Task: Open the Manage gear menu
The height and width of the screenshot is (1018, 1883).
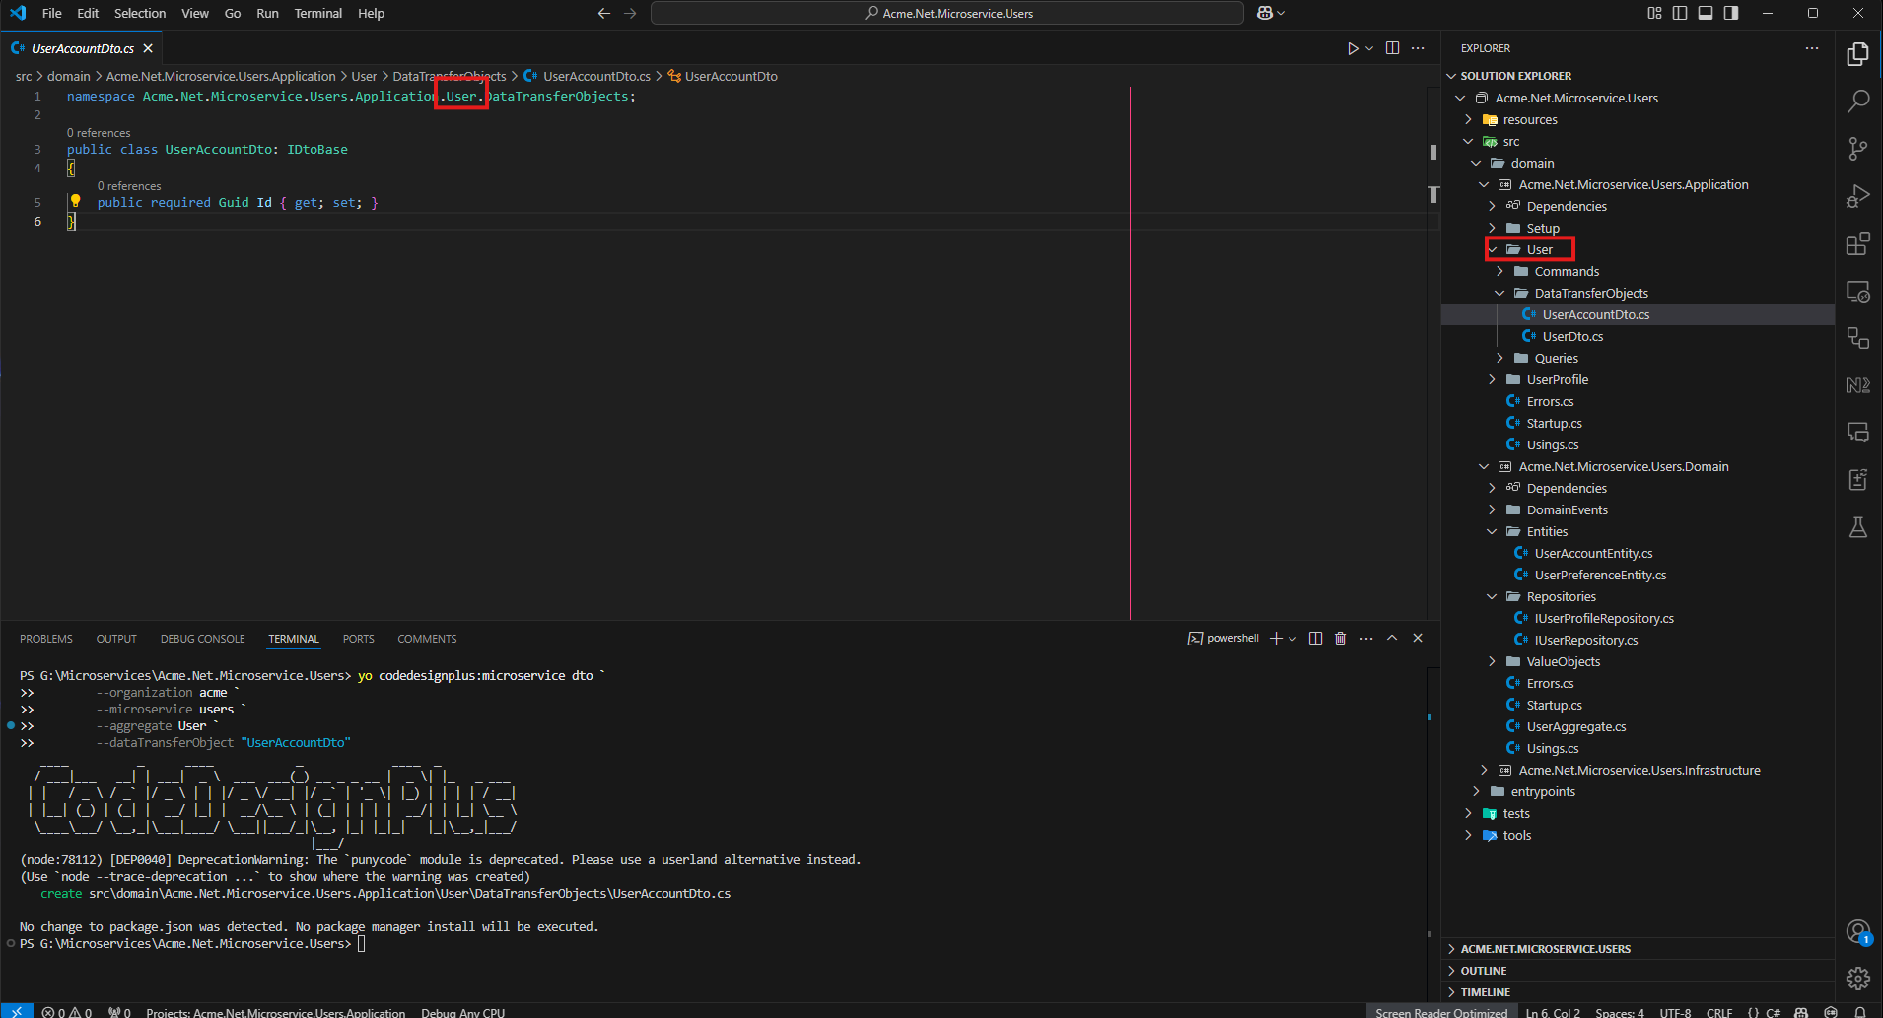Action: tap(1858, 978)
